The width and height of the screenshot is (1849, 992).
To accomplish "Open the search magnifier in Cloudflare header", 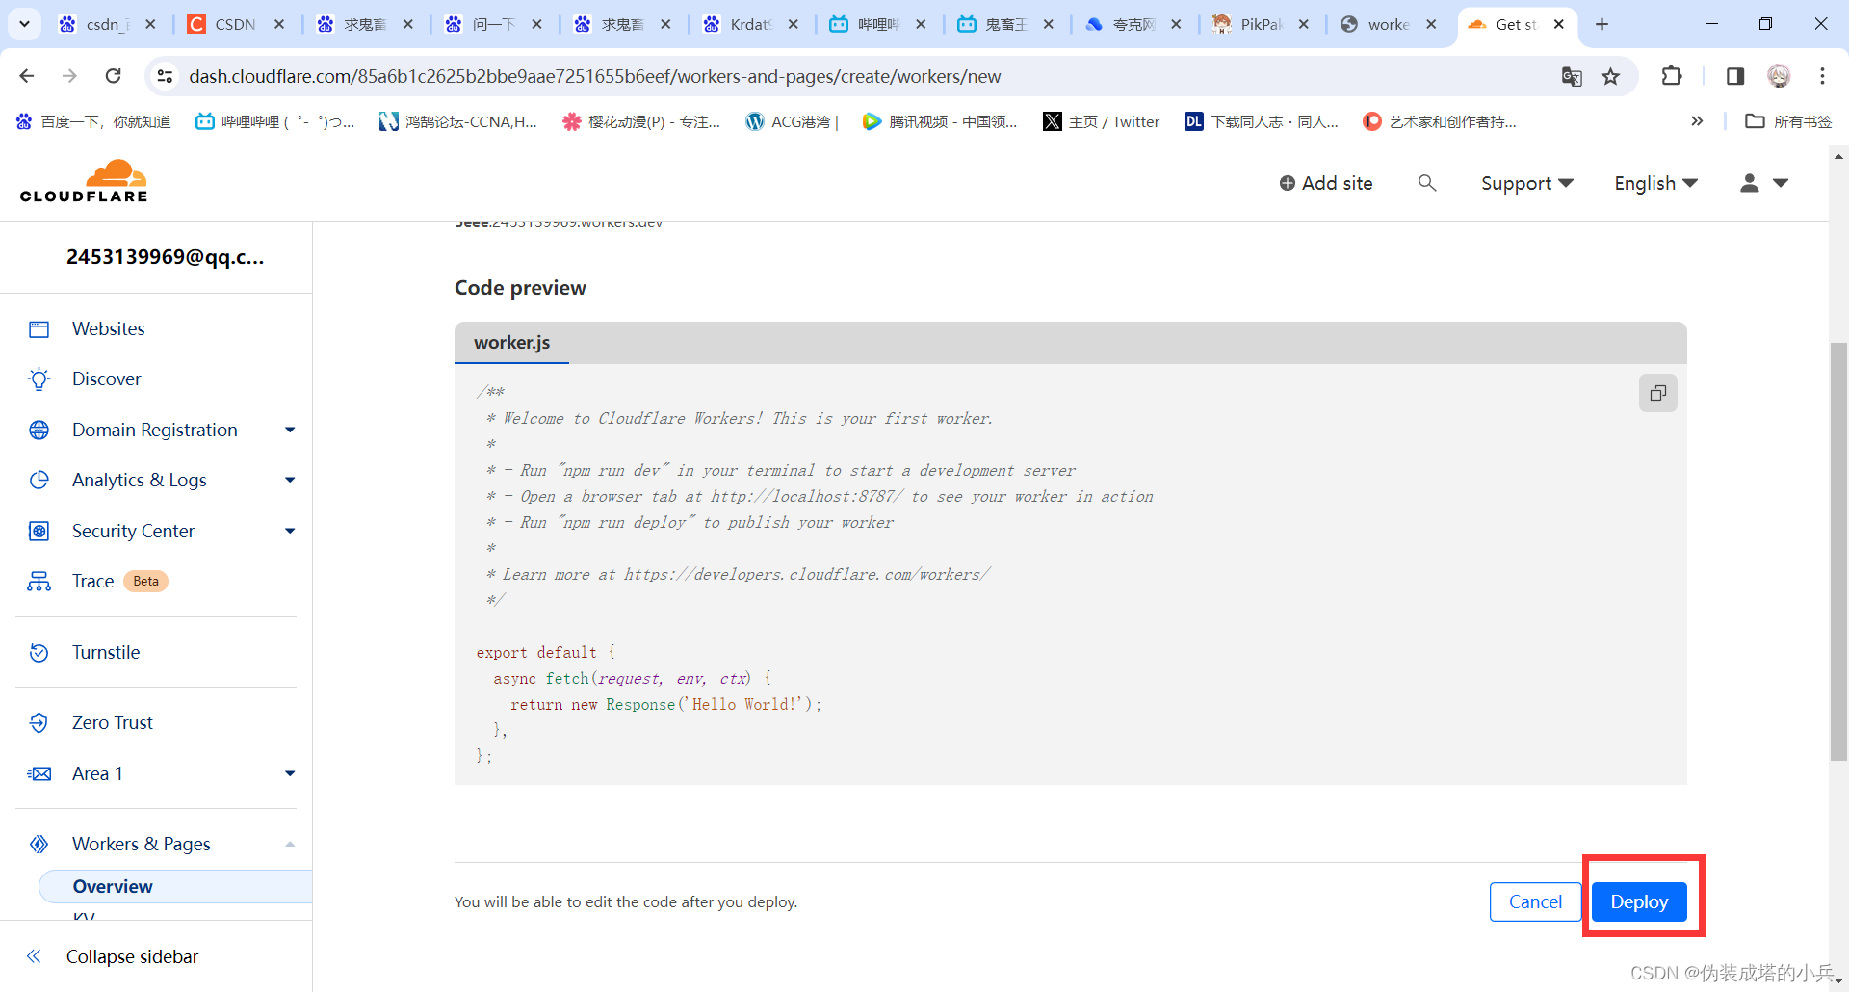I will coord(1427,183).
